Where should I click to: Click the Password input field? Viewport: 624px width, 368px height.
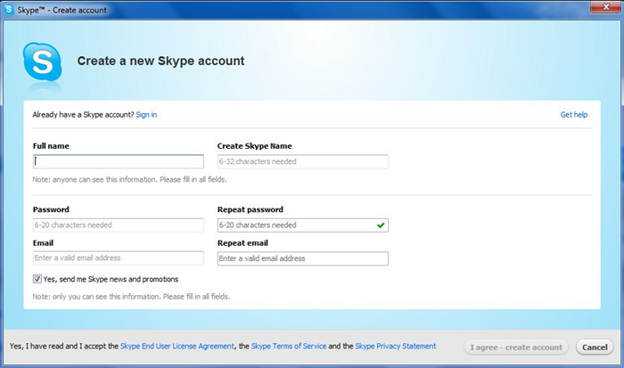[x=119, y=225]
